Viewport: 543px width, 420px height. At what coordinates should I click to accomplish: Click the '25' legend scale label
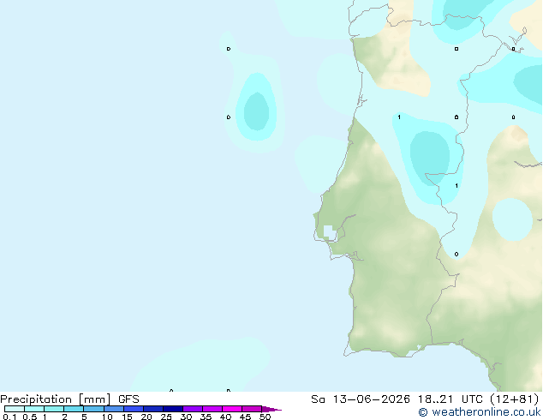pos(166,417)
